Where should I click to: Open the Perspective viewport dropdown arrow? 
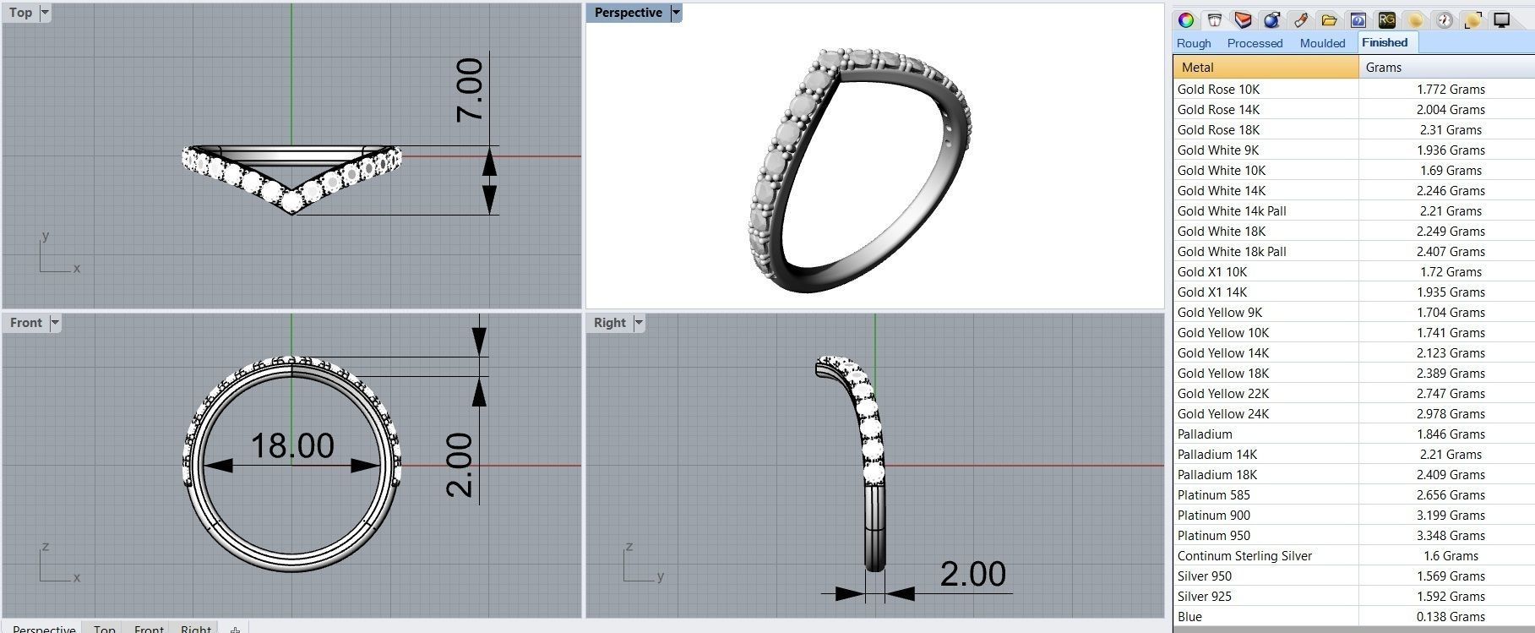[675, 13]
